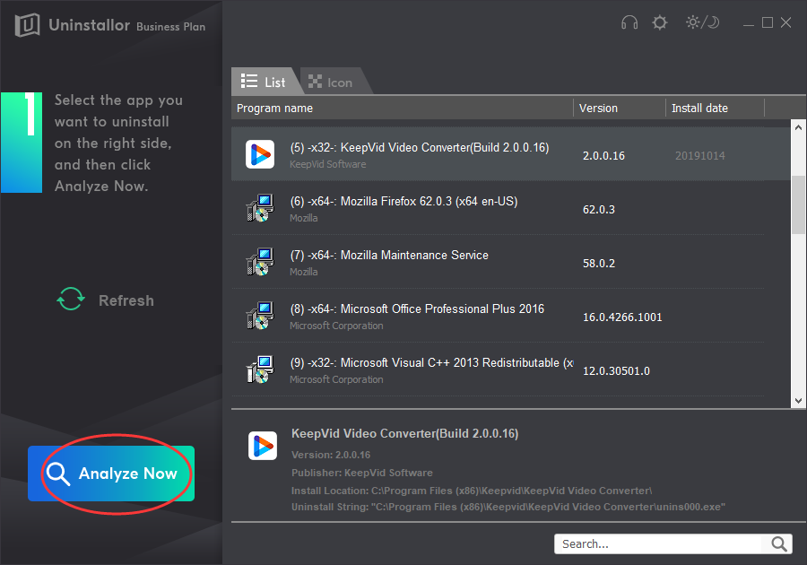The width and height of the screenshot is (807, 565).
Task: Close the Uninstallor window
Action: pos(785,22)
